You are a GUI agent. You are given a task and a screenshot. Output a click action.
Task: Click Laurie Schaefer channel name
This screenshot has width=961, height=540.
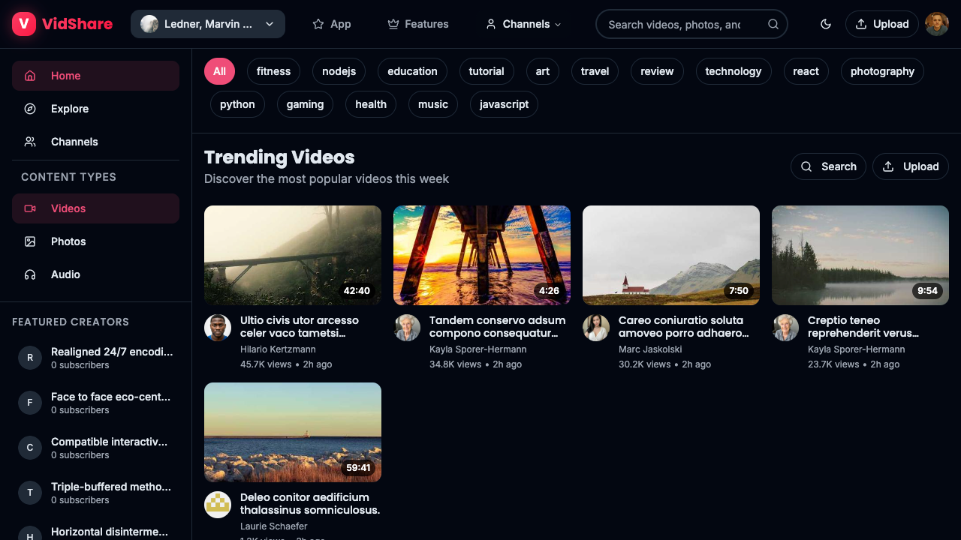point(274,526)
